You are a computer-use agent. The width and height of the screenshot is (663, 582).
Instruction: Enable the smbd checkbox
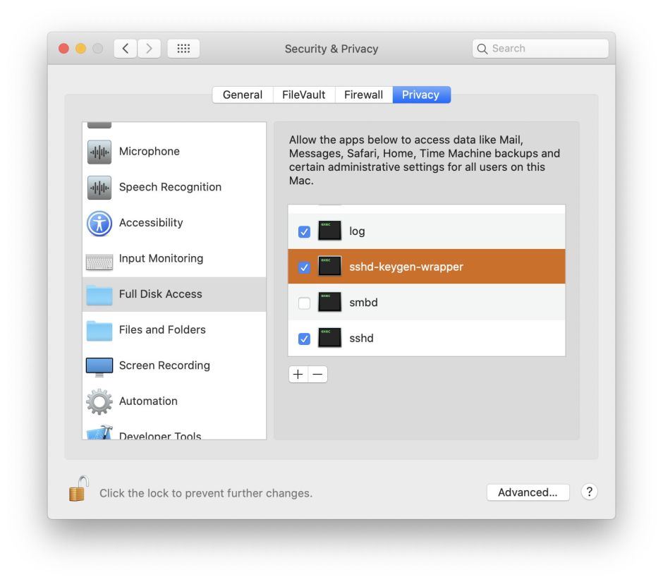click(304, 303)
